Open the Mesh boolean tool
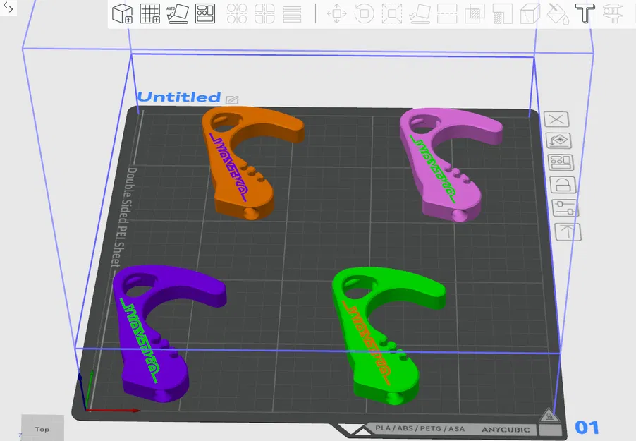 (x=475, y=13)
